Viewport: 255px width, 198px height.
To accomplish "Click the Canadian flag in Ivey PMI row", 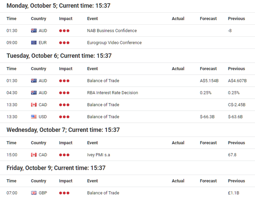I will tap(34, 155).
